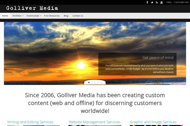Viewport: 190px width, 126px height.
Task: Click the phone number 1 (231) 683-1361
Action: click(181, 2)
